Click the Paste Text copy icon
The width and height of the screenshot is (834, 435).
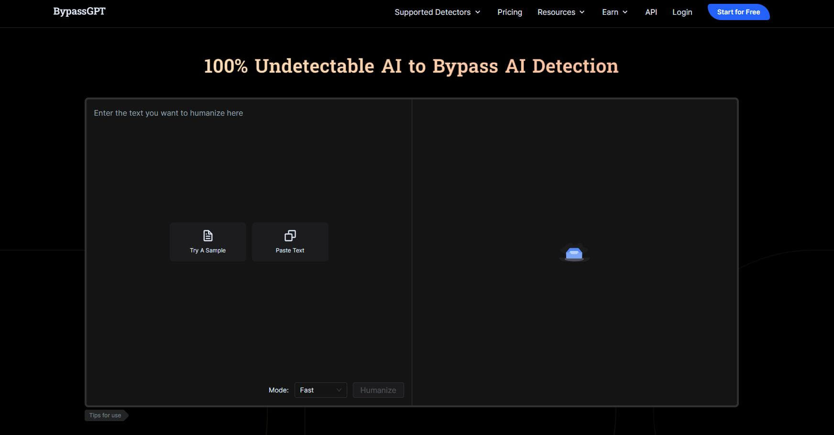[289, 235]
